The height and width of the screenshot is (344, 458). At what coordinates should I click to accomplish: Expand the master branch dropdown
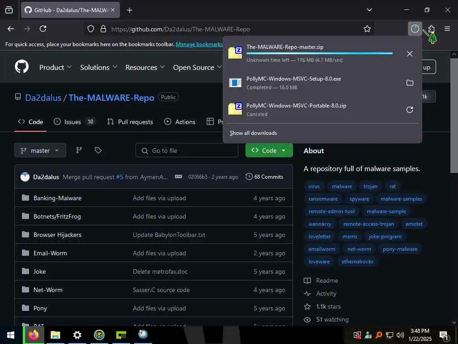(40, 150)
